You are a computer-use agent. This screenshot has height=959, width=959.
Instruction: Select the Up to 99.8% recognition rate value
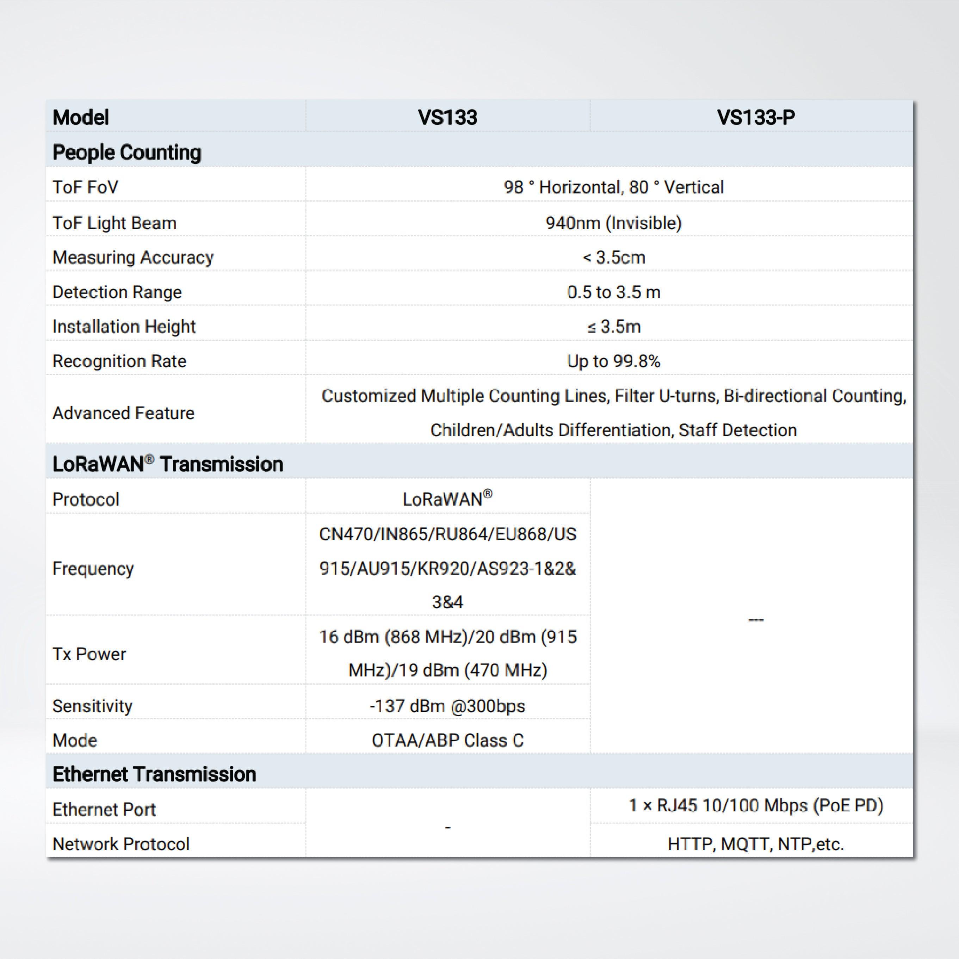pos(614,361)
